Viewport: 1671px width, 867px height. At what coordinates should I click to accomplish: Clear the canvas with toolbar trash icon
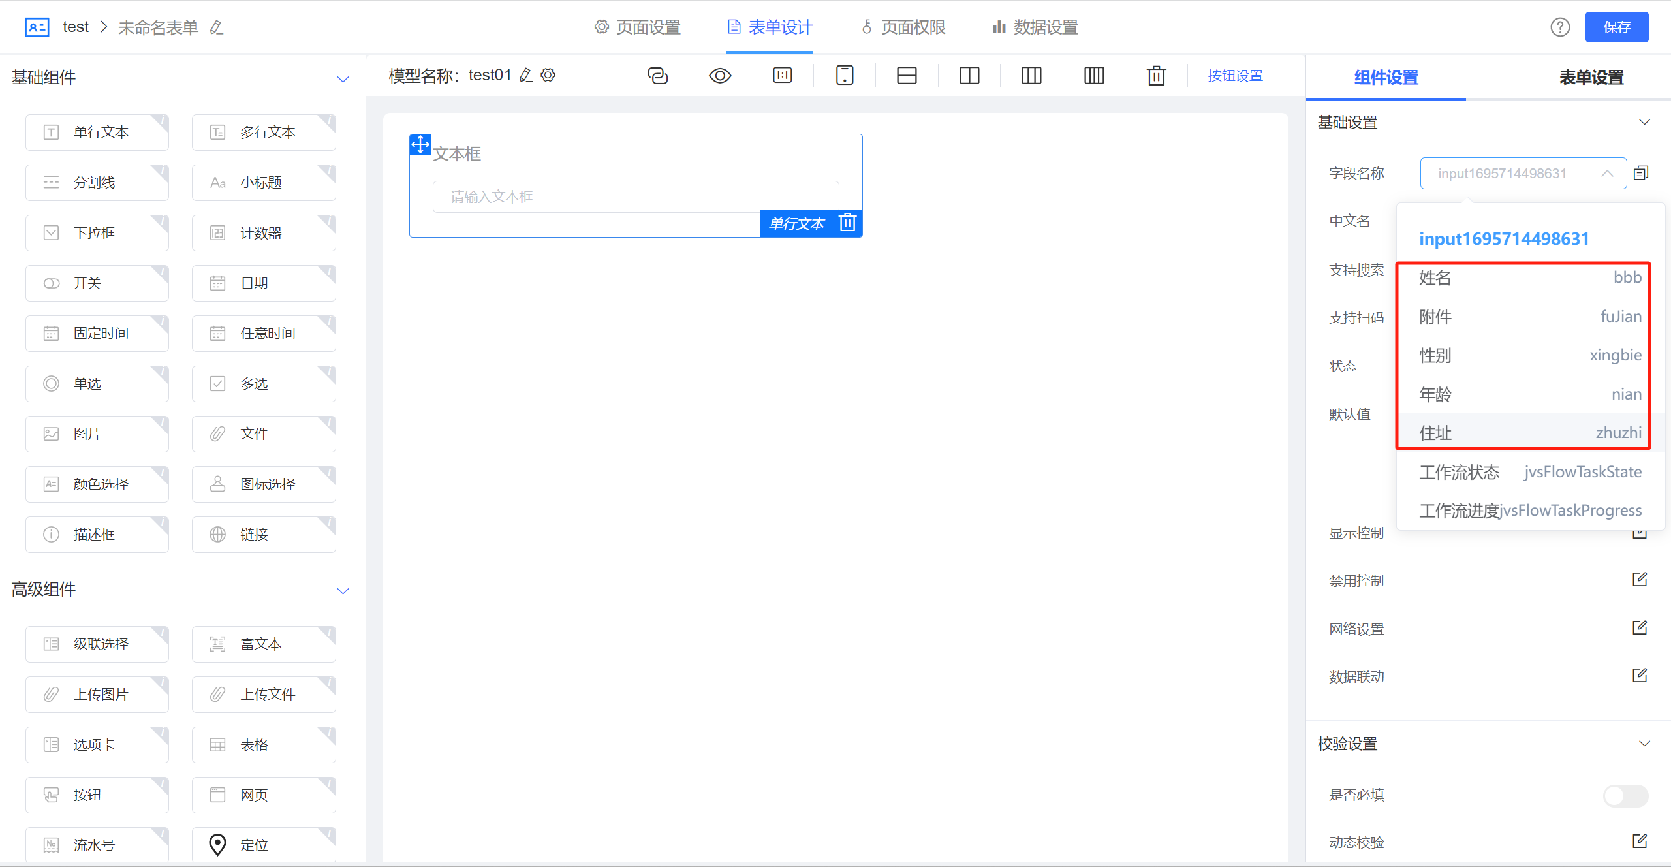1156,76
